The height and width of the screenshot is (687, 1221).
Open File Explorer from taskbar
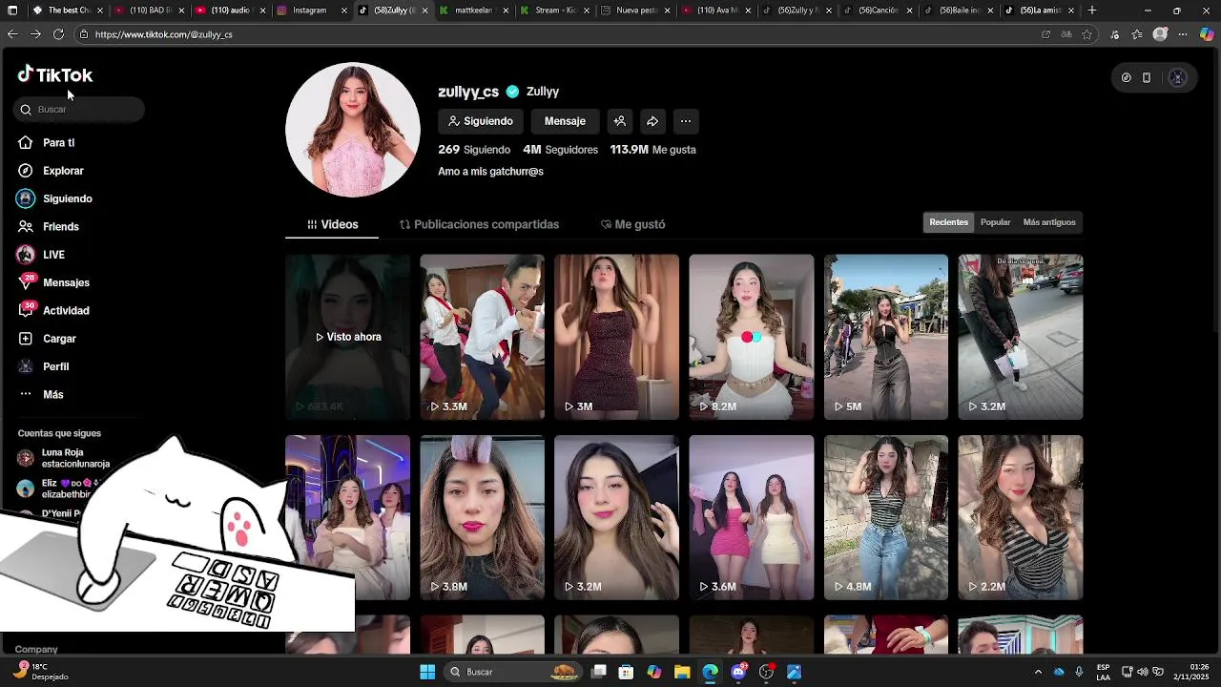pyautogui.click(x=682, y=672)
